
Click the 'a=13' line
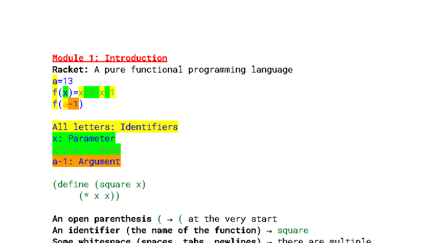(x=63, y=81)
